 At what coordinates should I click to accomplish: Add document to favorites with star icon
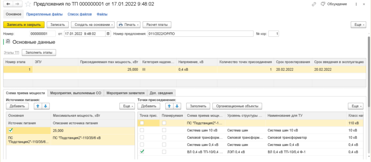tap(28, 4)
